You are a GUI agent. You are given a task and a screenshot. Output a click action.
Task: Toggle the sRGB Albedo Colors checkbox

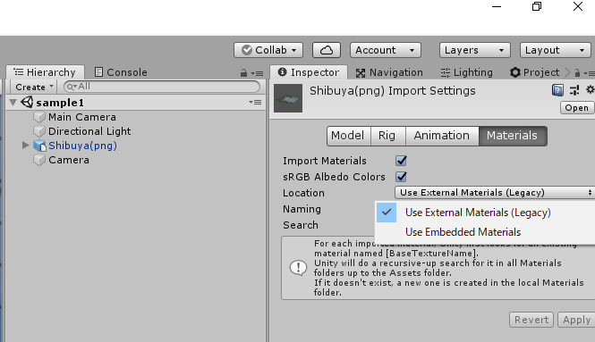(x=401, y=177)
